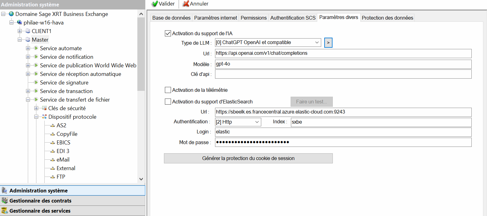Viewport: 487px width, 216px height.
Task: Click the Dispositif protocole icon
Action: 44,117
